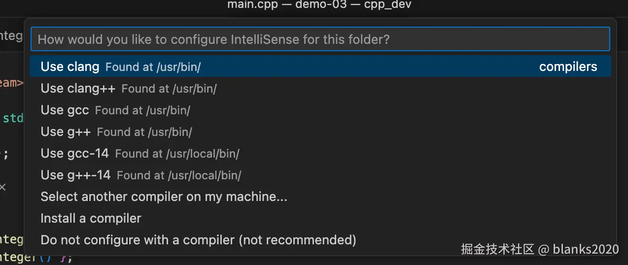This screenshot has width=628, height=265.
Task: Choose "Do not configure with a compiler"
Action: click(x=198, y=240)
